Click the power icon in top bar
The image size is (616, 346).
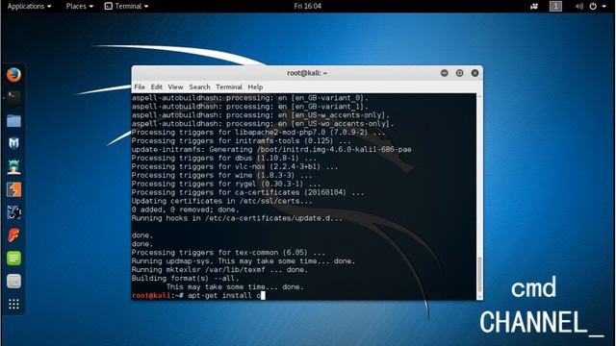(593, 6)
